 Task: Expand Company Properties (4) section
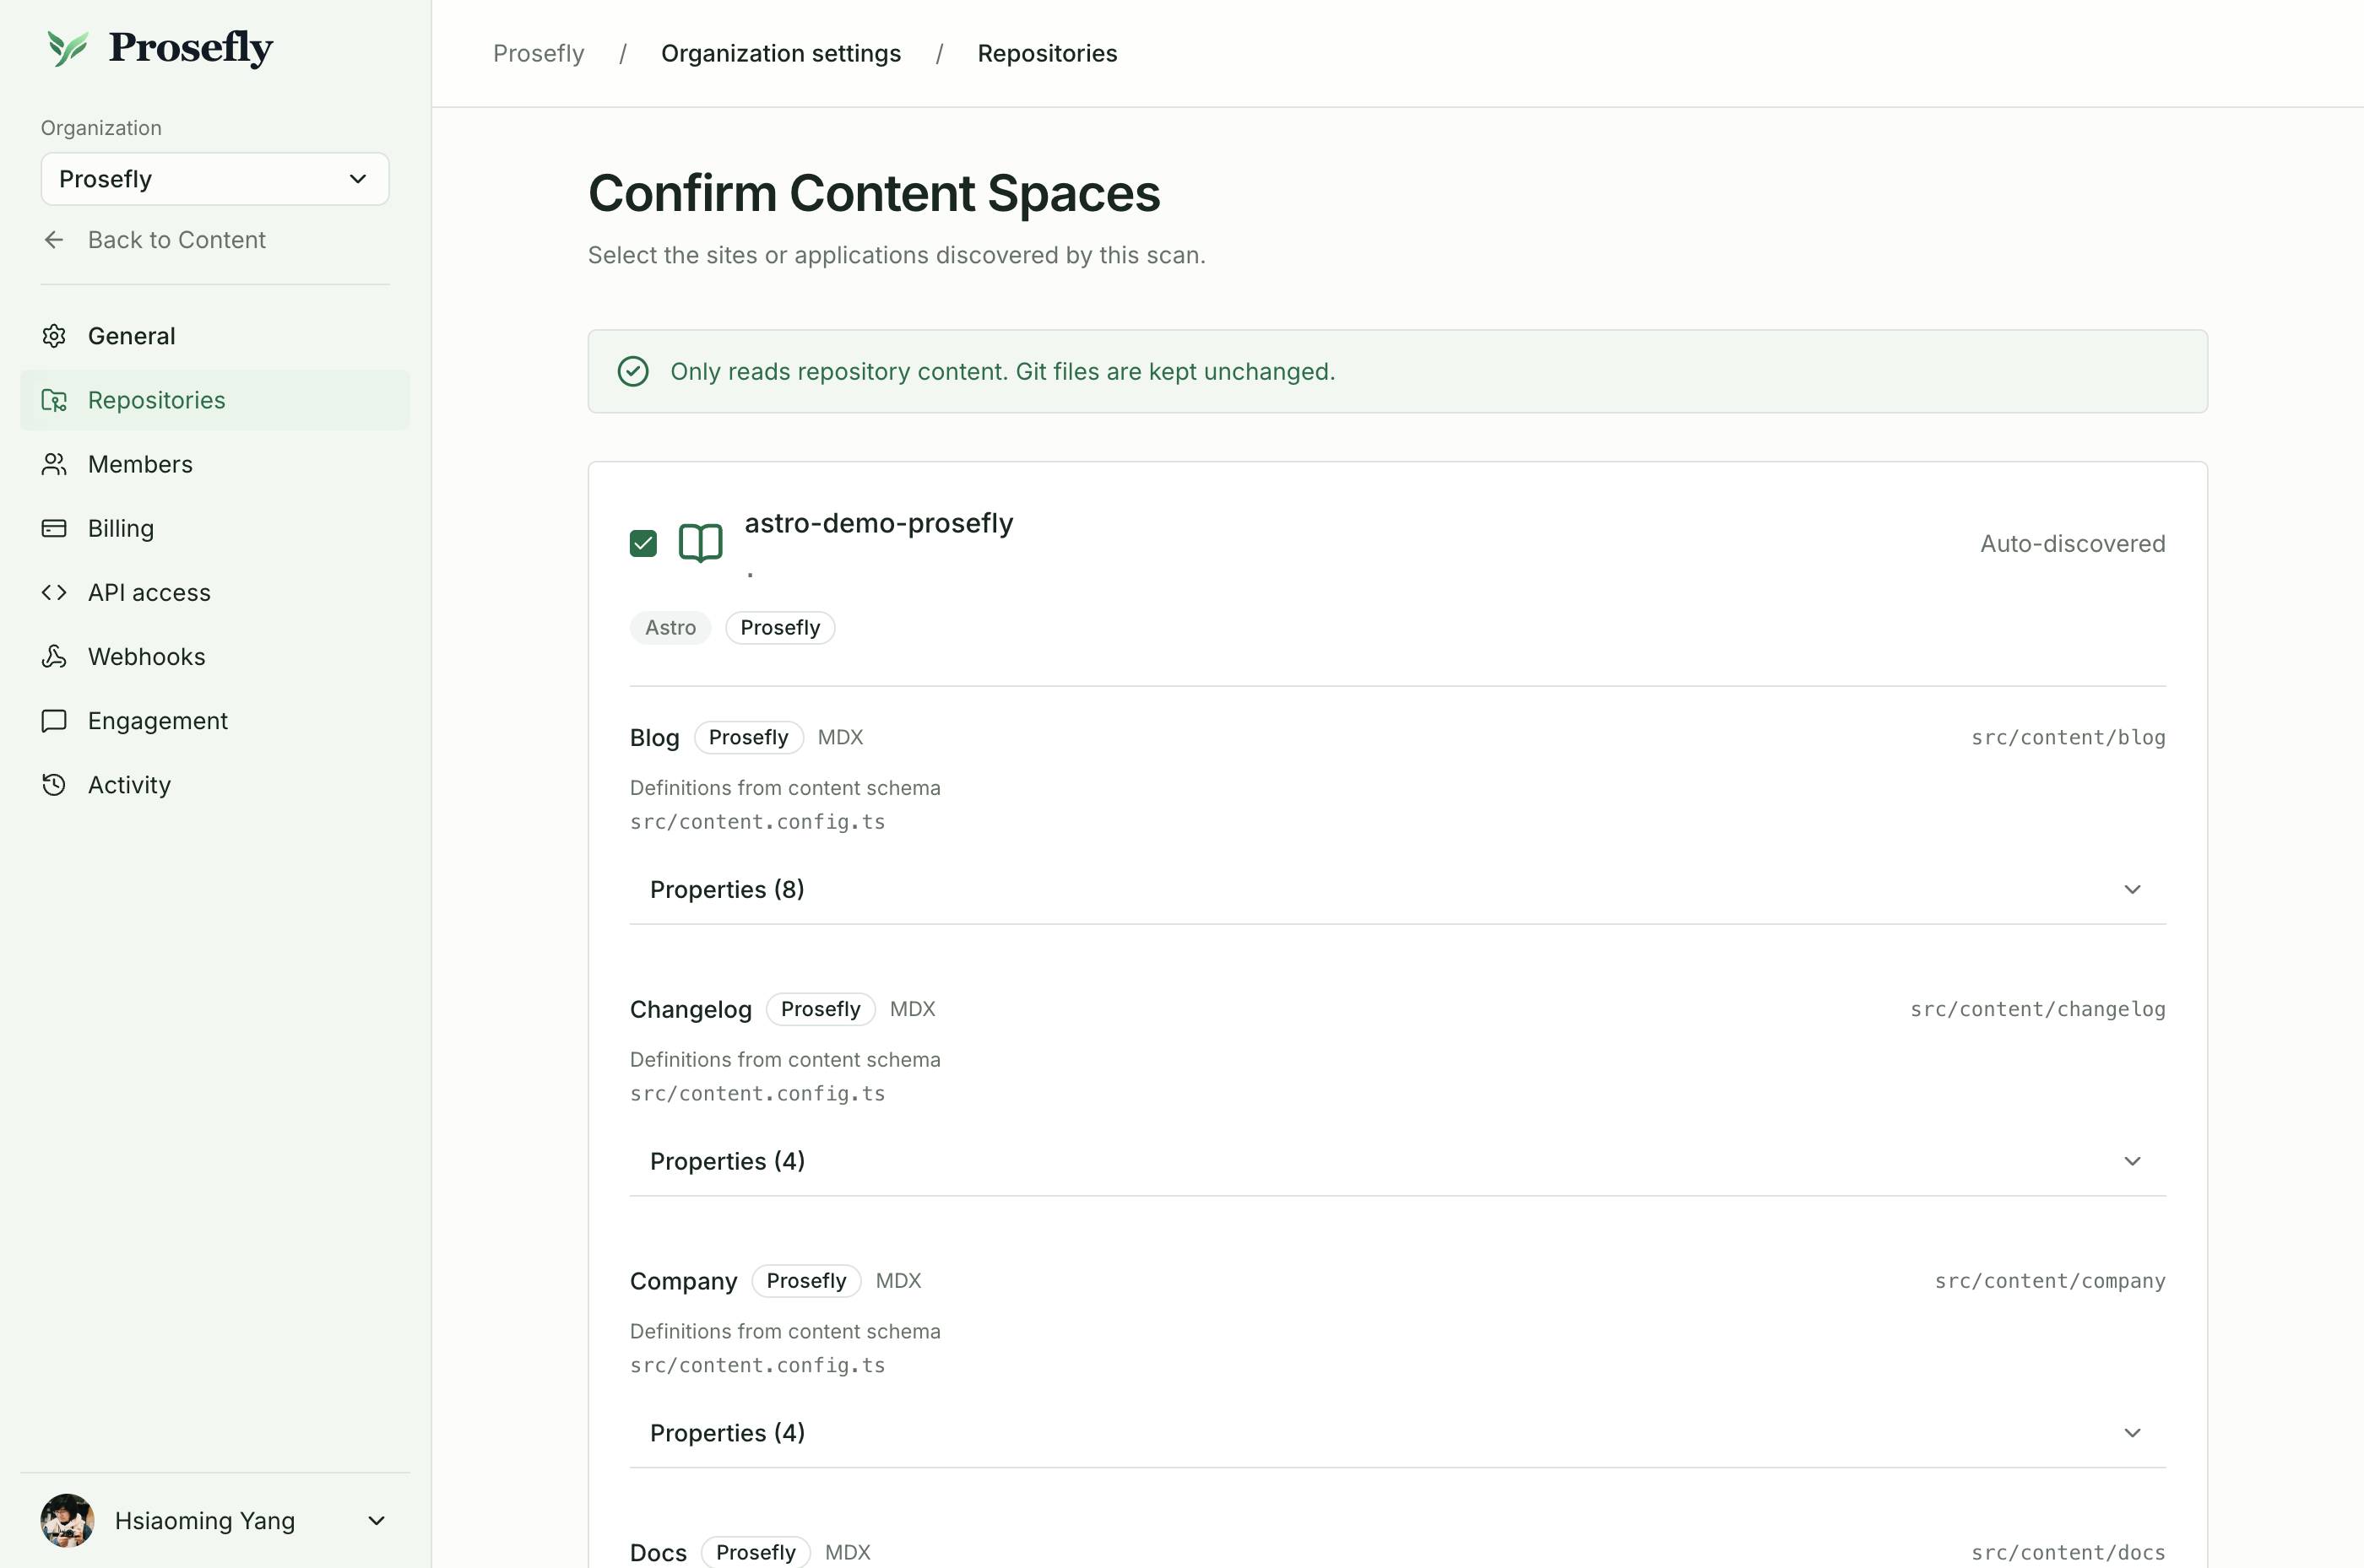click(1397, 1433)
